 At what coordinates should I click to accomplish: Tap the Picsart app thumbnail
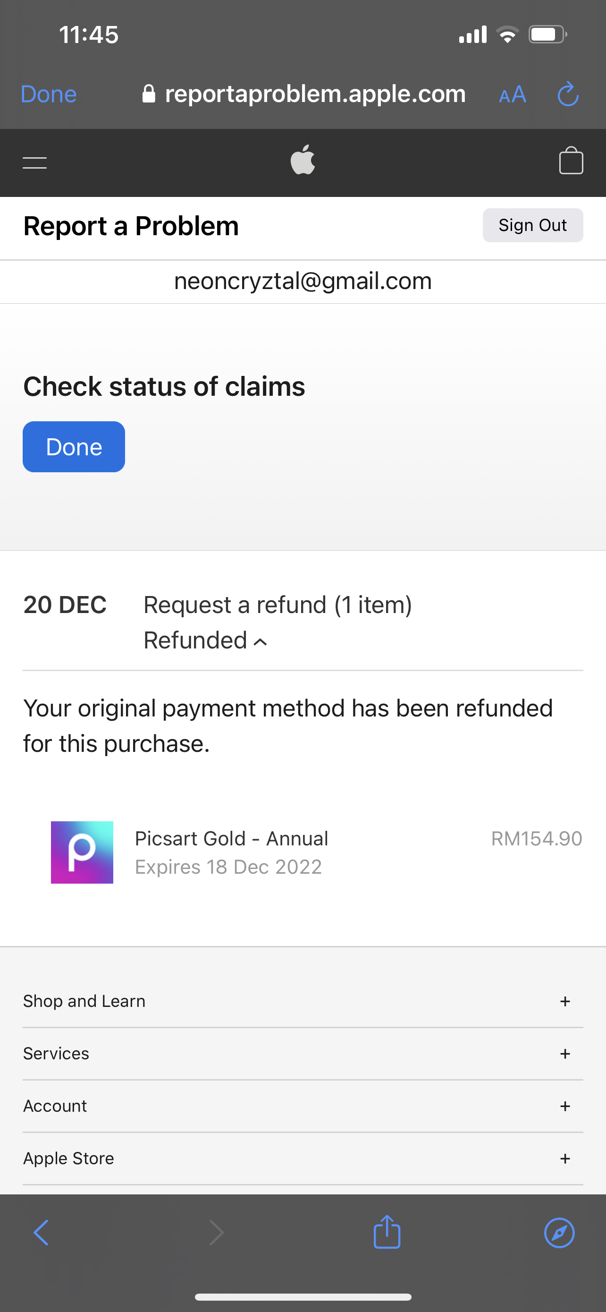tap(82, 852)
